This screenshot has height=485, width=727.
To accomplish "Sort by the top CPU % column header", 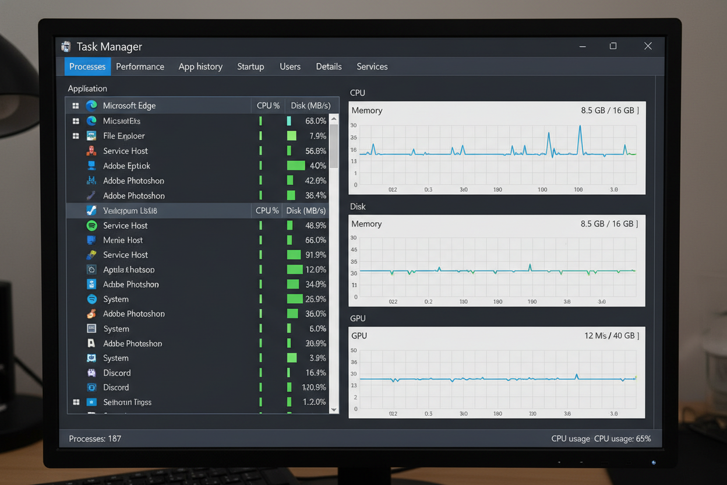I will tap(268, 106).
